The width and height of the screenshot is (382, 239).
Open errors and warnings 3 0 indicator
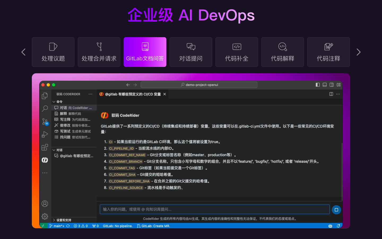[x=81, y=226]
